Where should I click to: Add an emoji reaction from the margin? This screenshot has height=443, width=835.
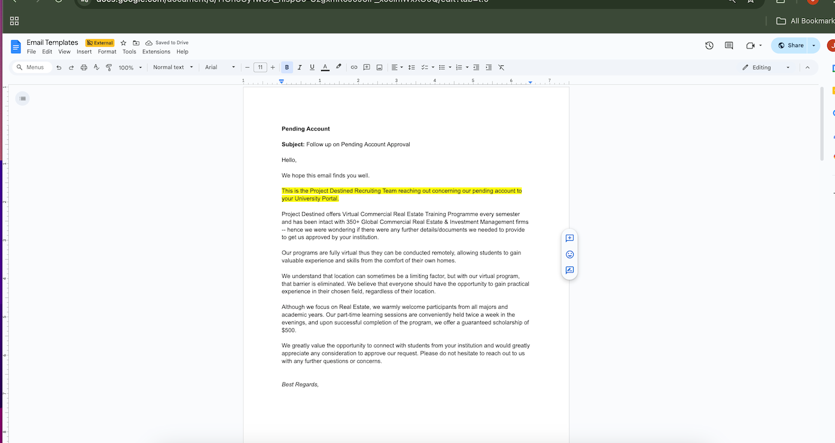[x=569, y=254]
